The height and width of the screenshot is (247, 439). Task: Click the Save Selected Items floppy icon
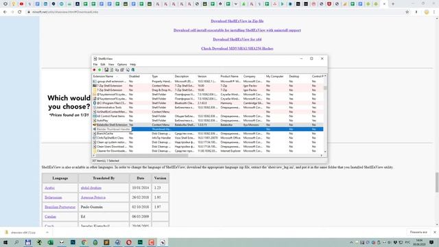pyautogui.click(x=106, y=70)
